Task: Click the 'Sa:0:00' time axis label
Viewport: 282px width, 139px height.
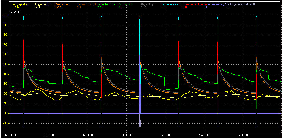Action: point(204,135)
